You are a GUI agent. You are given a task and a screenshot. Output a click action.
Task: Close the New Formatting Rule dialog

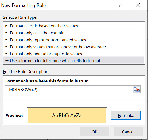(x=138, y=5)
